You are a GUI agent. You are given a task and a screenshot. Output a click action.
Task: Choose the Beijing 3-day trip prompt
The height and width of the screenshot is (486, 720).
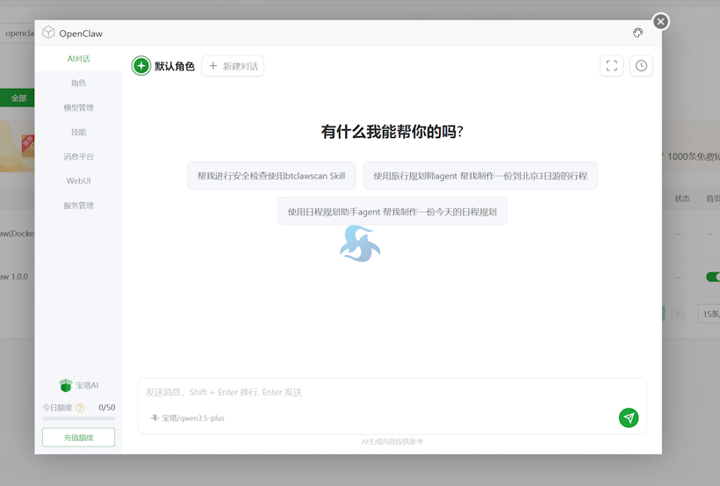(480, 176)
